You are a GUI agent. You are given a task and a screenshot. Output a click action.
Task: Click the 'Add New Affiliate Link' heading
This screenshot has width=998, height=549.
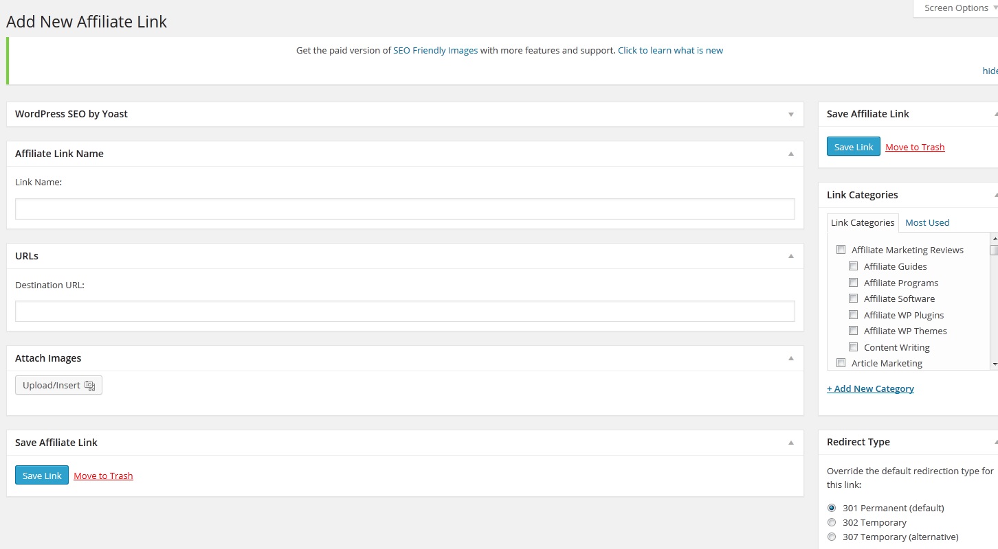[x=87, y=21]
